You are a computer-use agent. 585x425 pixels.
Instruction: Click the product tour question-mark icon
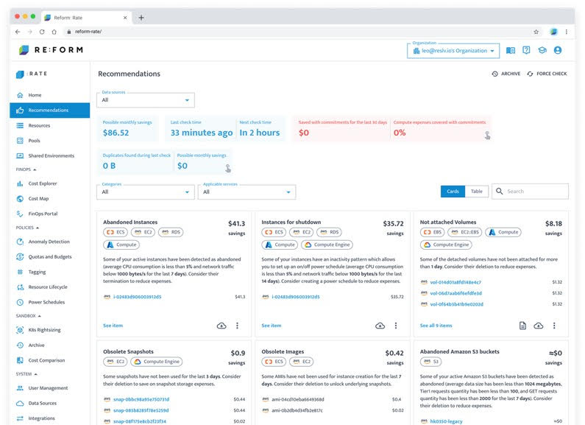(x=526, y=50)
